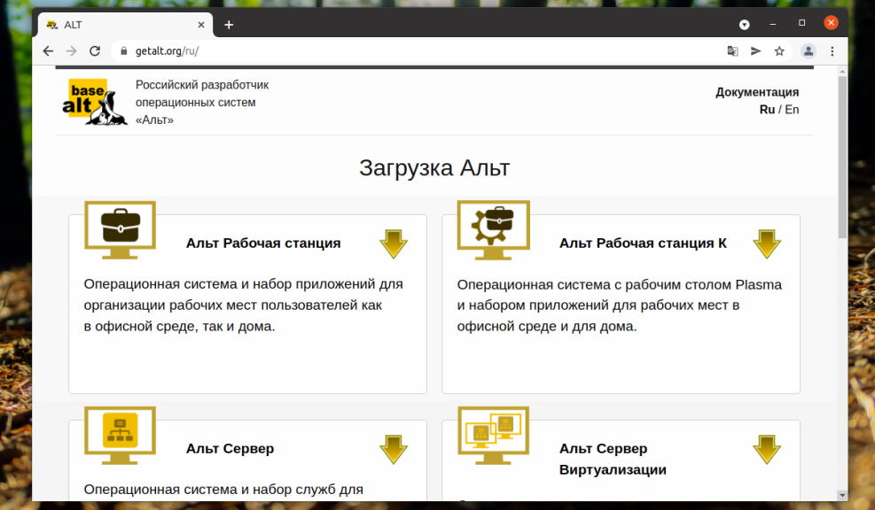Image resolution: width=875 pixels, height=510 pixels.
Task: Click the Альт Рабочая станция briefcase monitor icon
Action: tap(120, 229)
